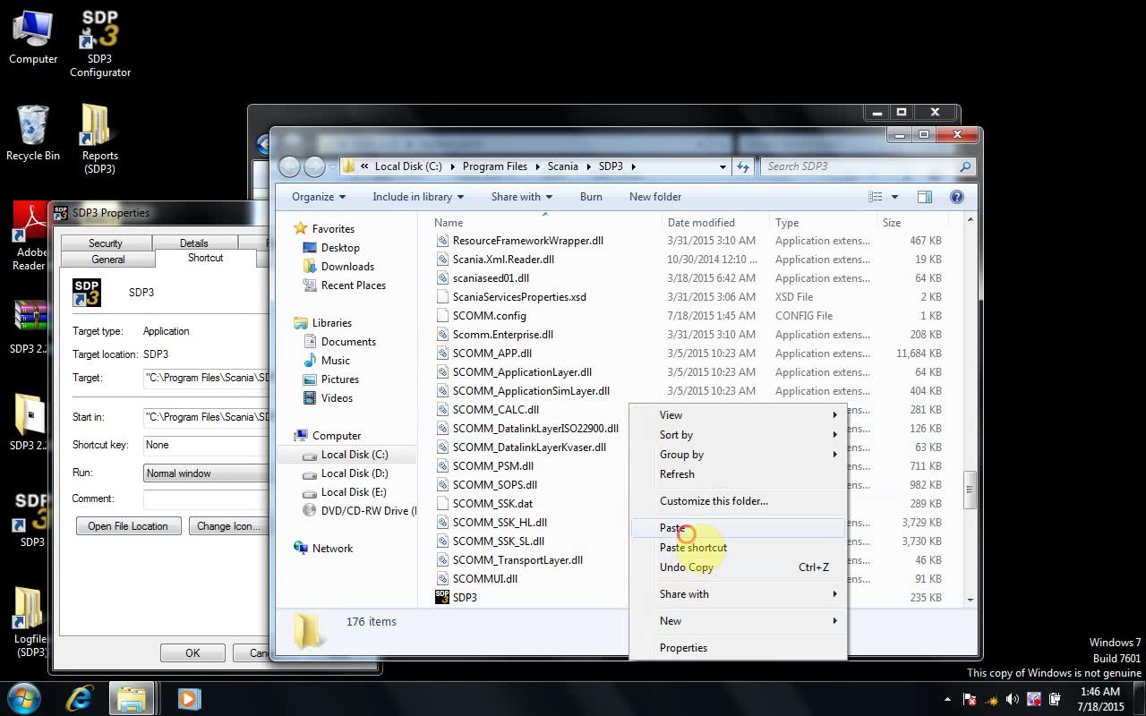Click the Explorer Forward navigation button
This screenshot has width=1146, height=716.
[x=314, y=166]
